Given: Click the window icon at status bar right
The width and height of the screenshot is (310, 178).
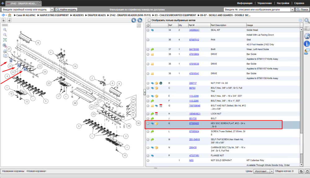Looking at the screenshot, I should pos(307,171).
